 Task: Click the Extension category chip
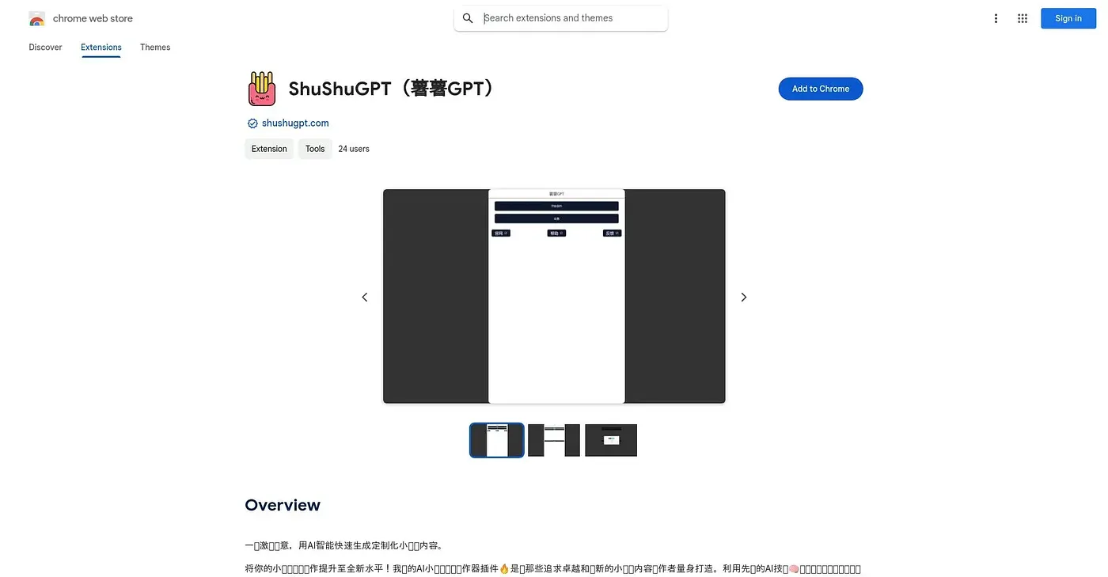[x=269, y=149]
